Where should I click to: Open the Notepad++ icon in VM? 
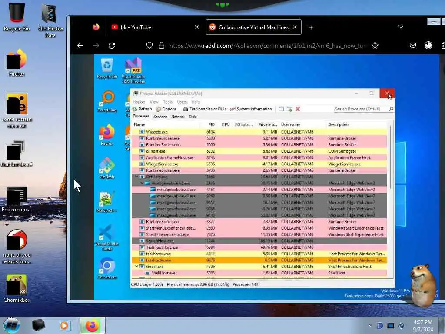point(107,202)
